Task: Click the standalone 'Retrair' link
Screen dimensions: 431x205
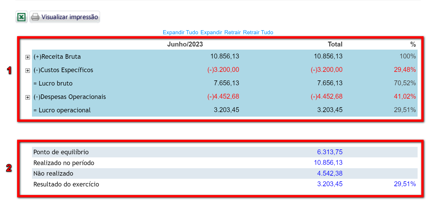Action: tap(232, 33)
